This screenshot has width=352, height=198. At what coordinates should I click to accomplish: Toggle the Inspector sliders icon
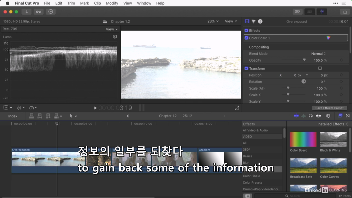[322, 12]
